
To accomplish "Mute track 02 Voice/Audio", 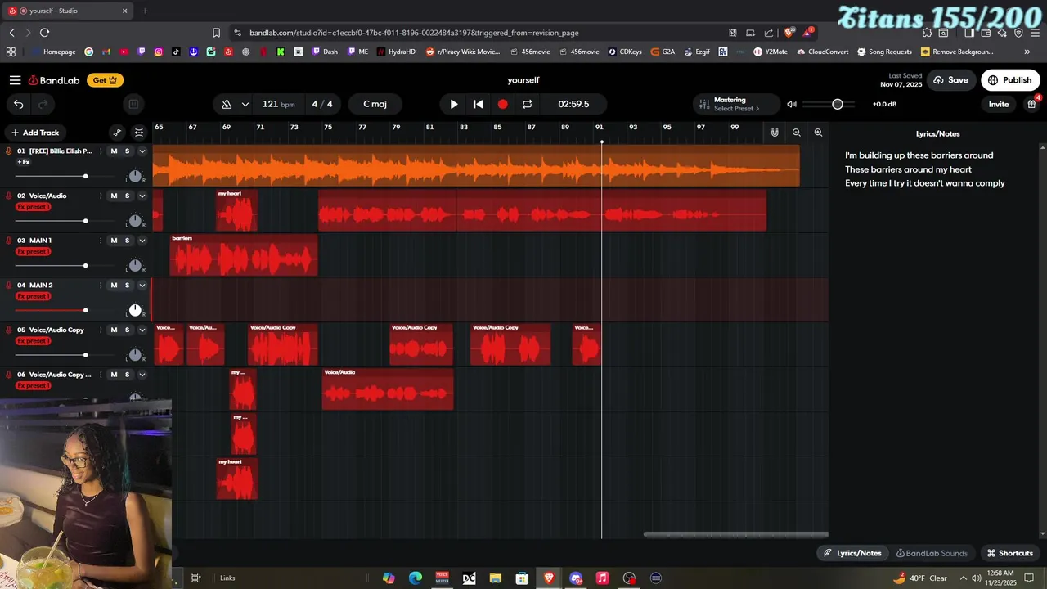I will [x=114, y=196].
